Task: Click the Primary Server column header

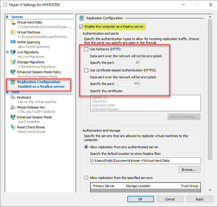Action: tap(107, 186)
